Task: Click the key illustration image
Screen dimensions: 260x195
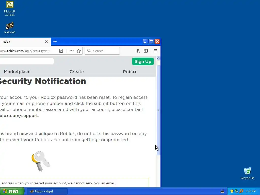Action: [x=41, y=161]
